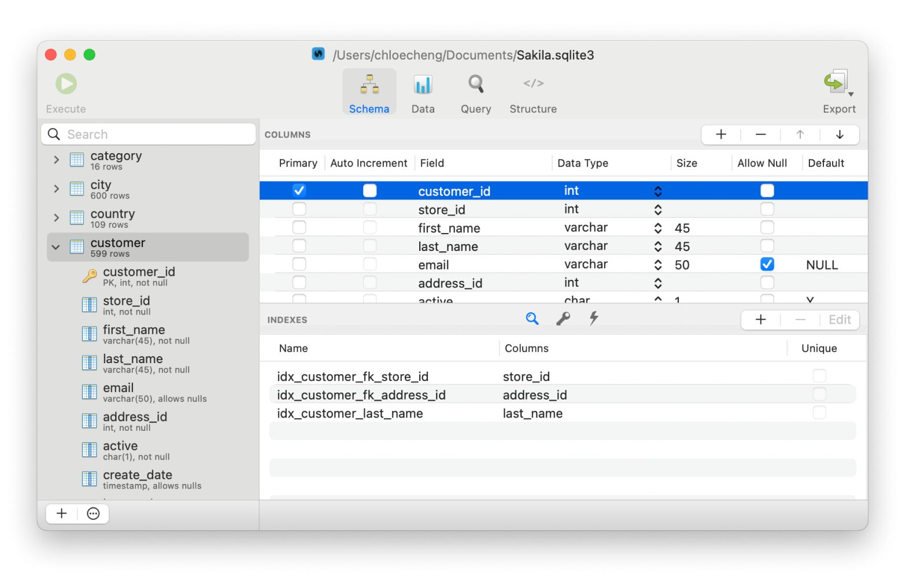Select the active column in the sidebar
Viewport: 902px width, 584px height.
[x=147, y=450]
